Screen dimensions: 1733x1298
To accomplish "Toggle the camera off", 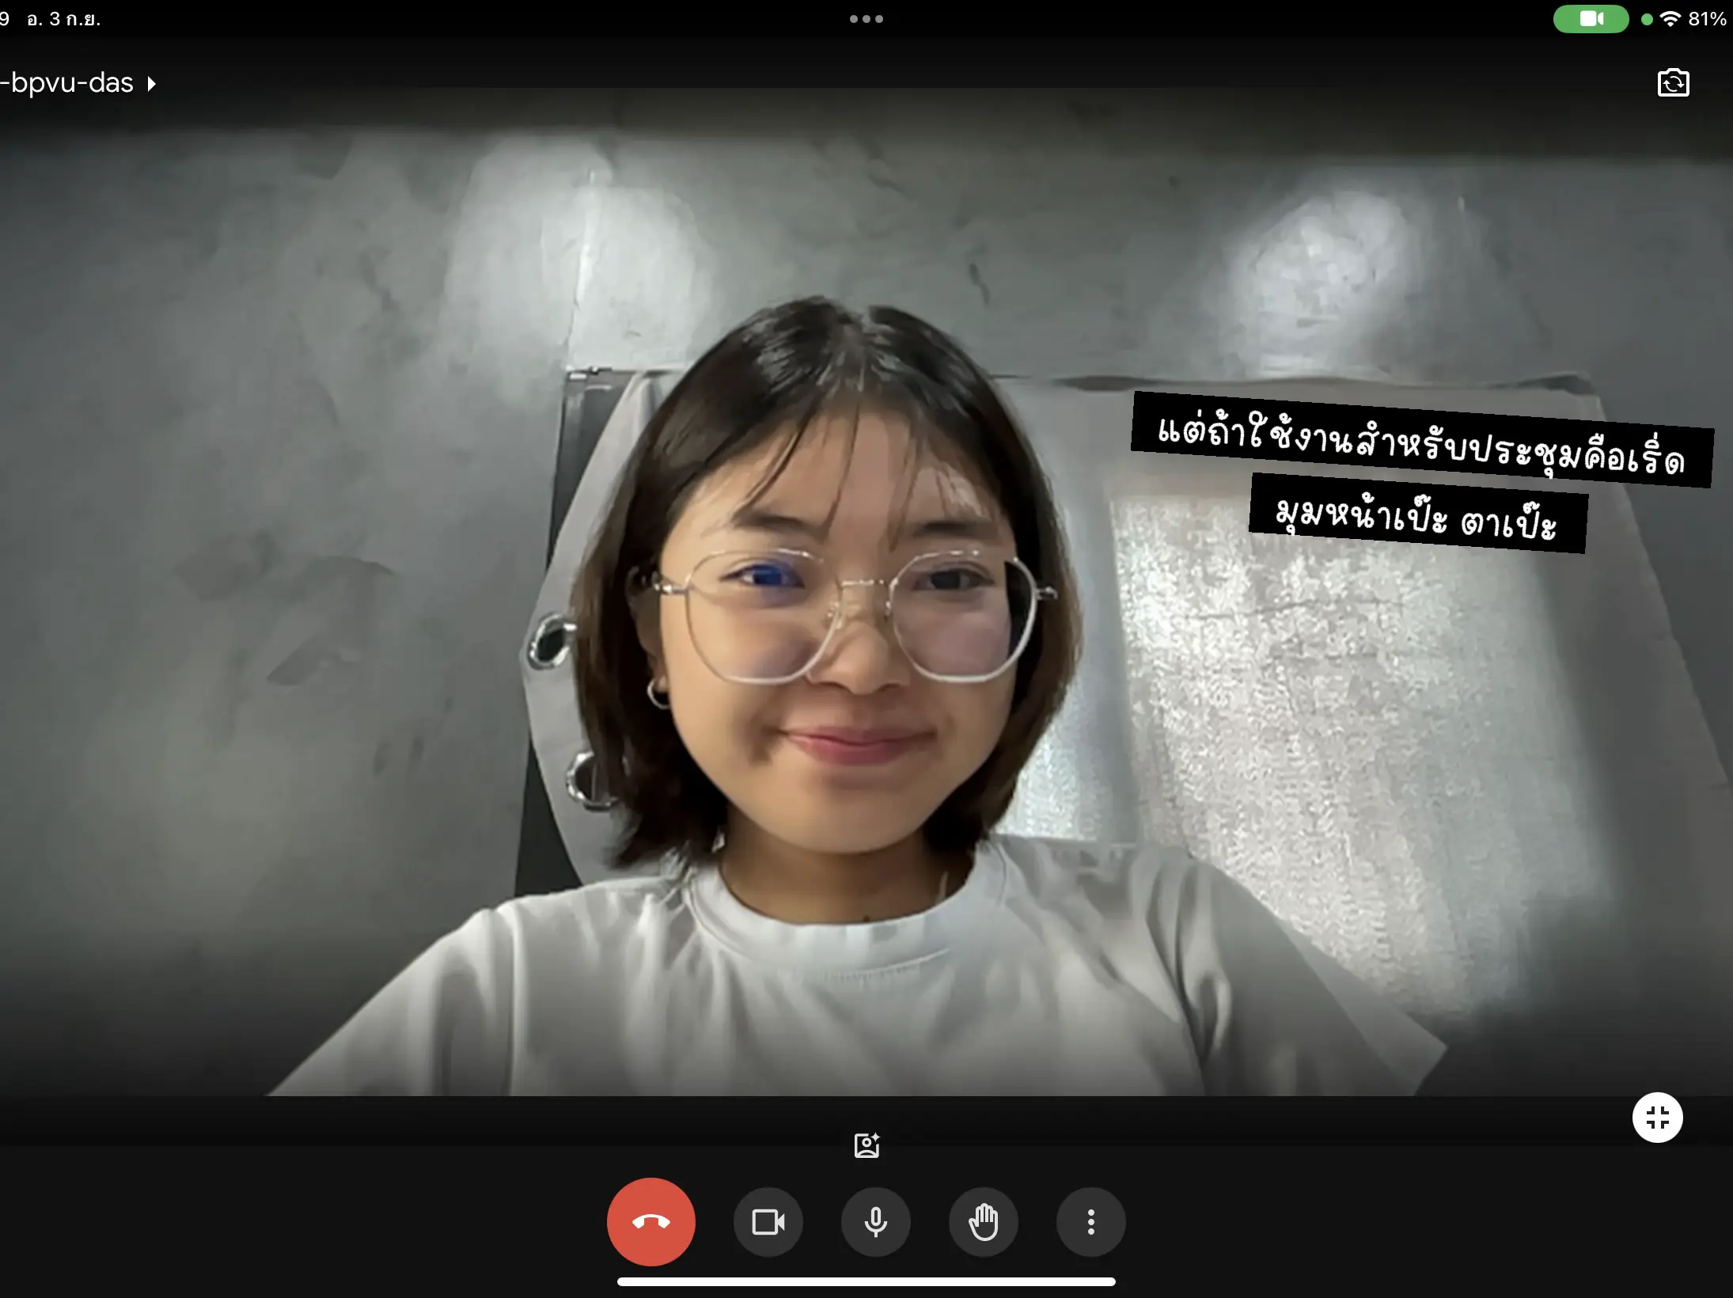I will pyautogui.click(x=768, y=1221).
